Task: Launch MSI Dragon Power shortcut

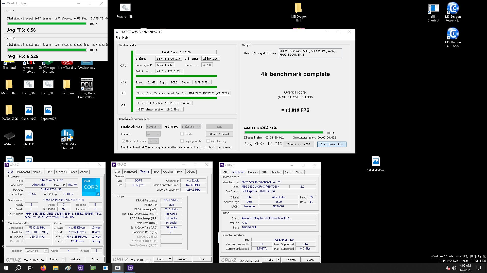Action: tap(453, 12)
